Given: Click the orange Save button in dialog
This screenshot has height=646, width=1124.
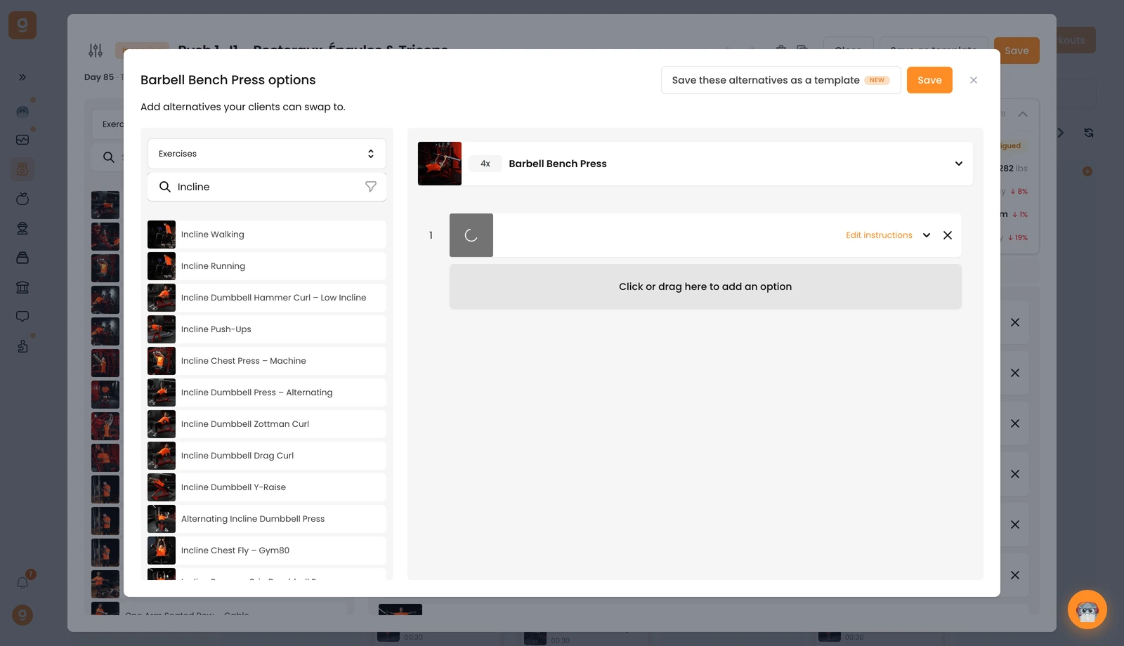Looking at the screenshot, I should tap(929, 80).
